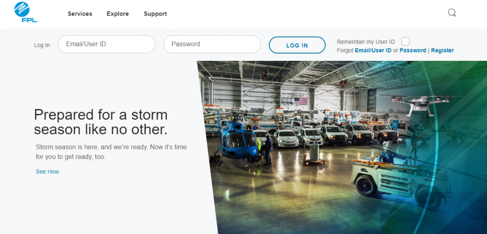Click the 'Remember my User ID' label text
The image size is (487, 234).
366,42
